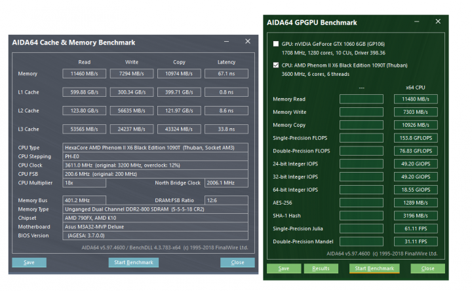Select Single-Precision FLOPS result 153.8 GFLOPS

[416, 138]
